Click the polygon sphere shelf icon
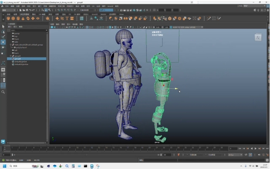The image size is (270, 169). 8,18
